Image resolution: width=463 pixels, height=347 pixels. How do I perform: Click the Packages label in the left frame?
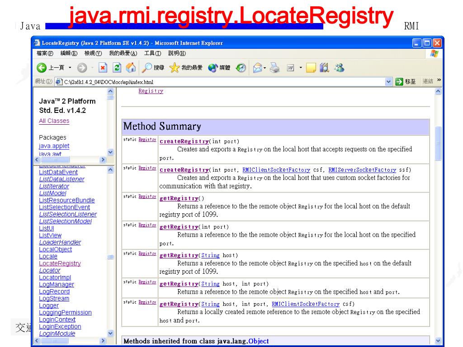pos(52,137)
